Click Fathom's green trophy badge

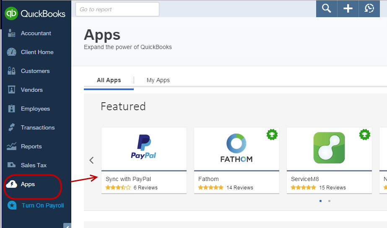click(x=272, y=135)
